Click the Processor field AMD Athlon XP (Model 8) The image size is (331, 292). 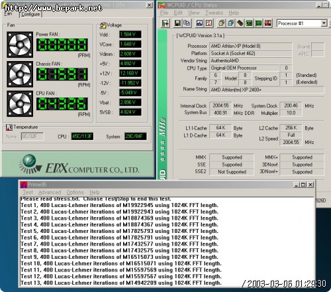point(251,46)
